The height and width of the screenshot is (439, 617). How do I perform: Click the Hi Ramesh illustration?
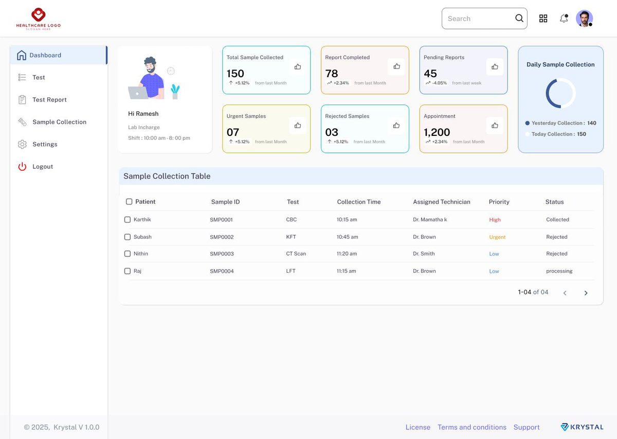(154, 78)
